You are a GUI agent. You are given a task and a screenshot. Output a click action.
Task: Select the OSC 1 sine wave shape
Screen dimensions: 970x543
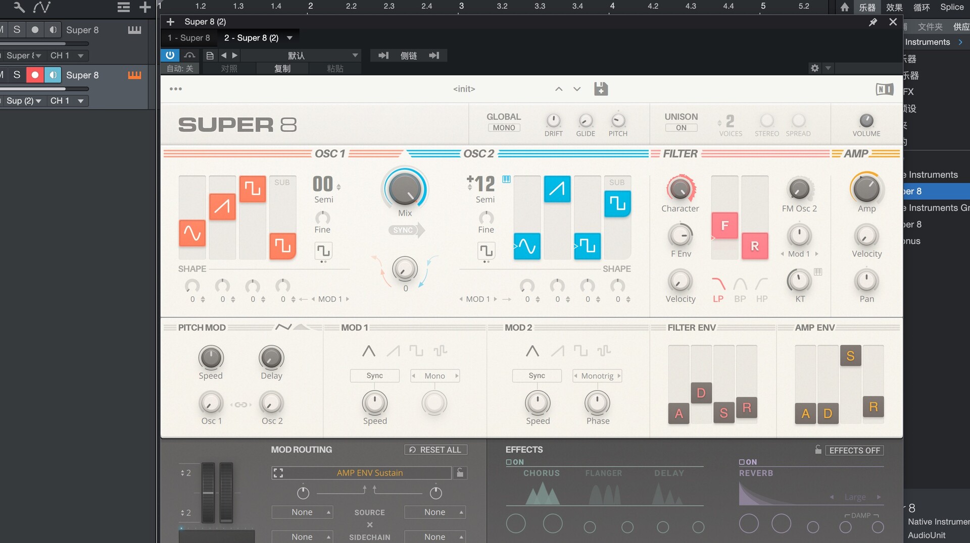pyautogui.click(x=192, y=233)
